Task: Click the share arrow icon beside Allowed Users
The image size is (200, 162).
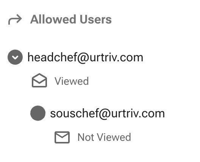Action: [15, 19]
